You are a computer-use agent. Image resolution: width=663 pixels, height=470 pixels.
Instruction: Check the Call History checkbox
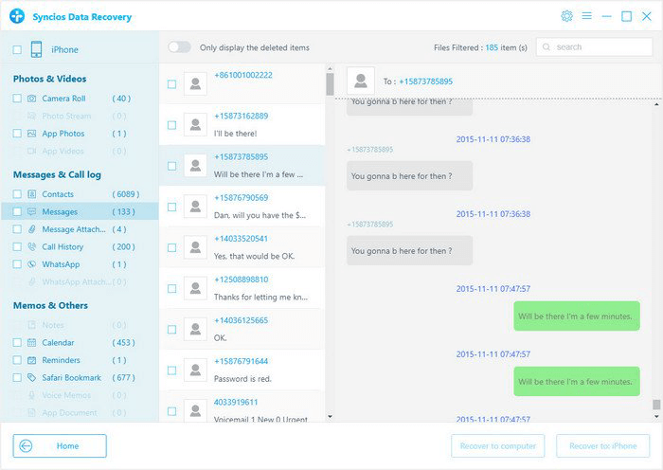(17, 246)
